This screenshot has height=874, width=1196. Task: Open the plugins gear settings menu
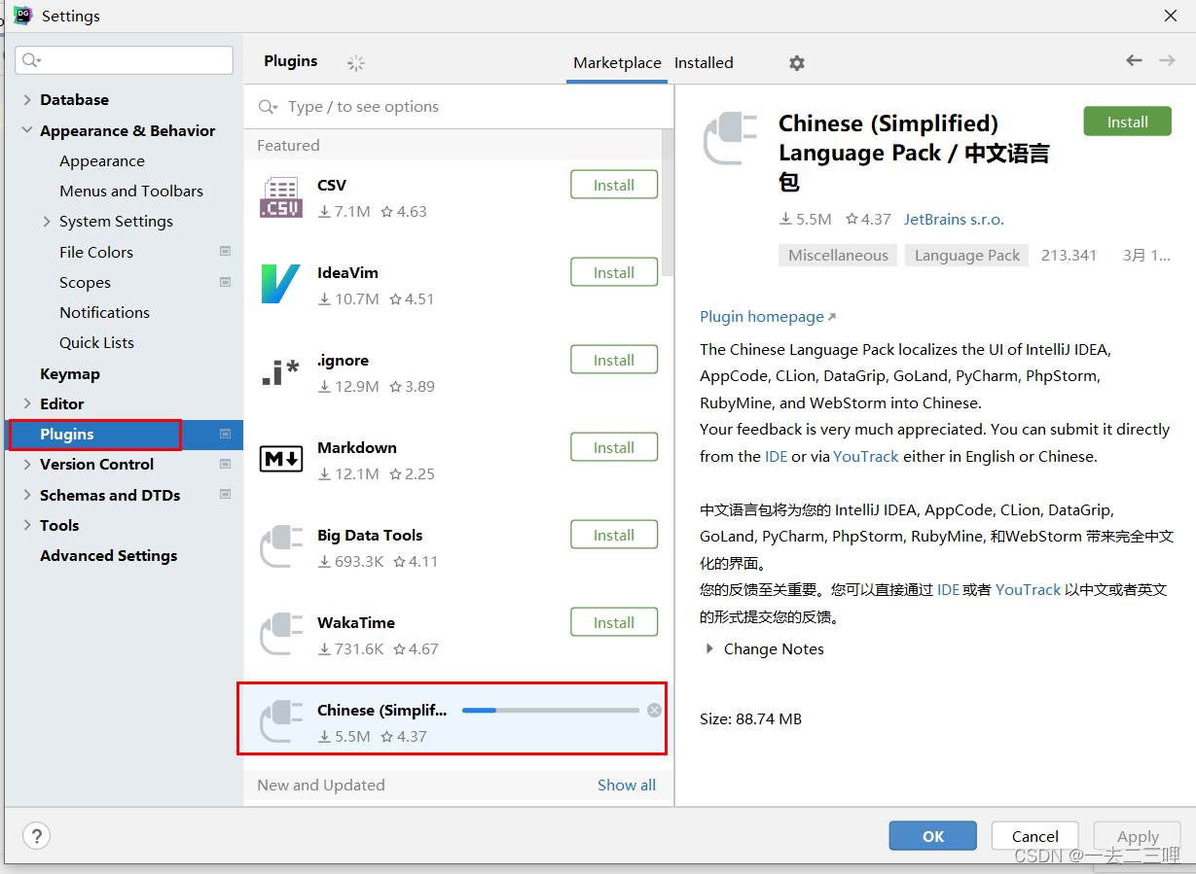click(797, 63)
